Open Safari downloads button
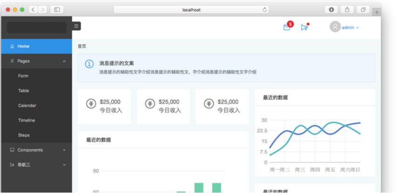This screenshot has width=396, height=193. coord(331,10)
